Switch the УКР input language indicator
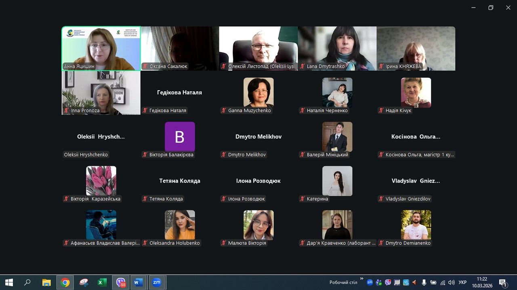Image resolution: width=517 pixels, height=290 pixels. tap(463, 282)
